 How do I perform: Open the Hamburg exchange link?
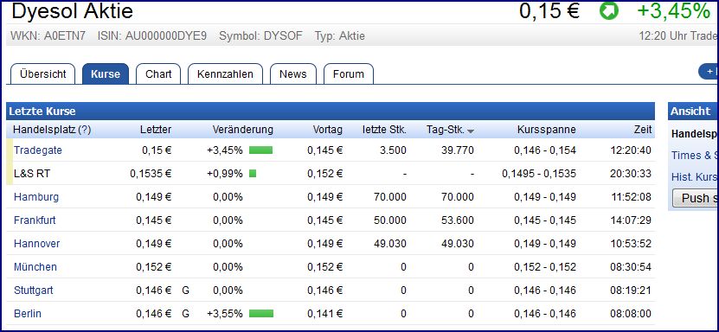pyautogui.click(x=36, y=197)
